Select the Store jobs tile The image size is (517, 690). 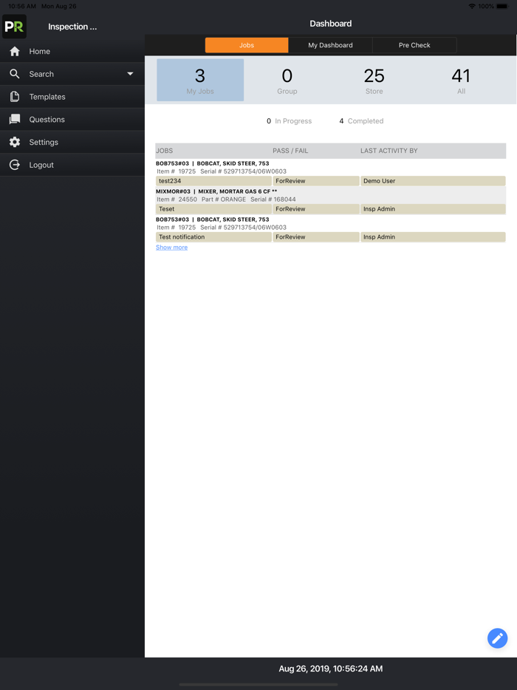click(x=374, y=80)
